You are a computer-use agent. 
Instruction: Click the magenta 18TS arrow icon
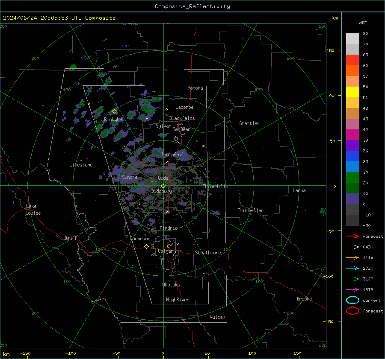pos(352,290)
